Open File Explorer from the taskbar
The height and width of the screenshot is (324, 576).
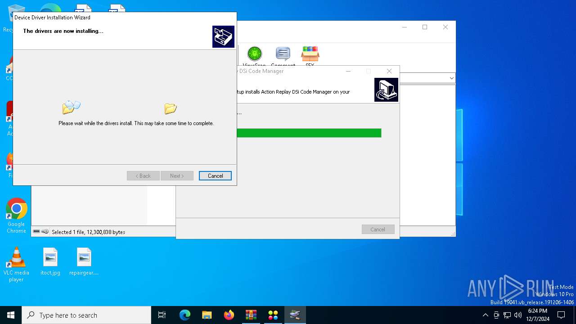pos(207,315)
